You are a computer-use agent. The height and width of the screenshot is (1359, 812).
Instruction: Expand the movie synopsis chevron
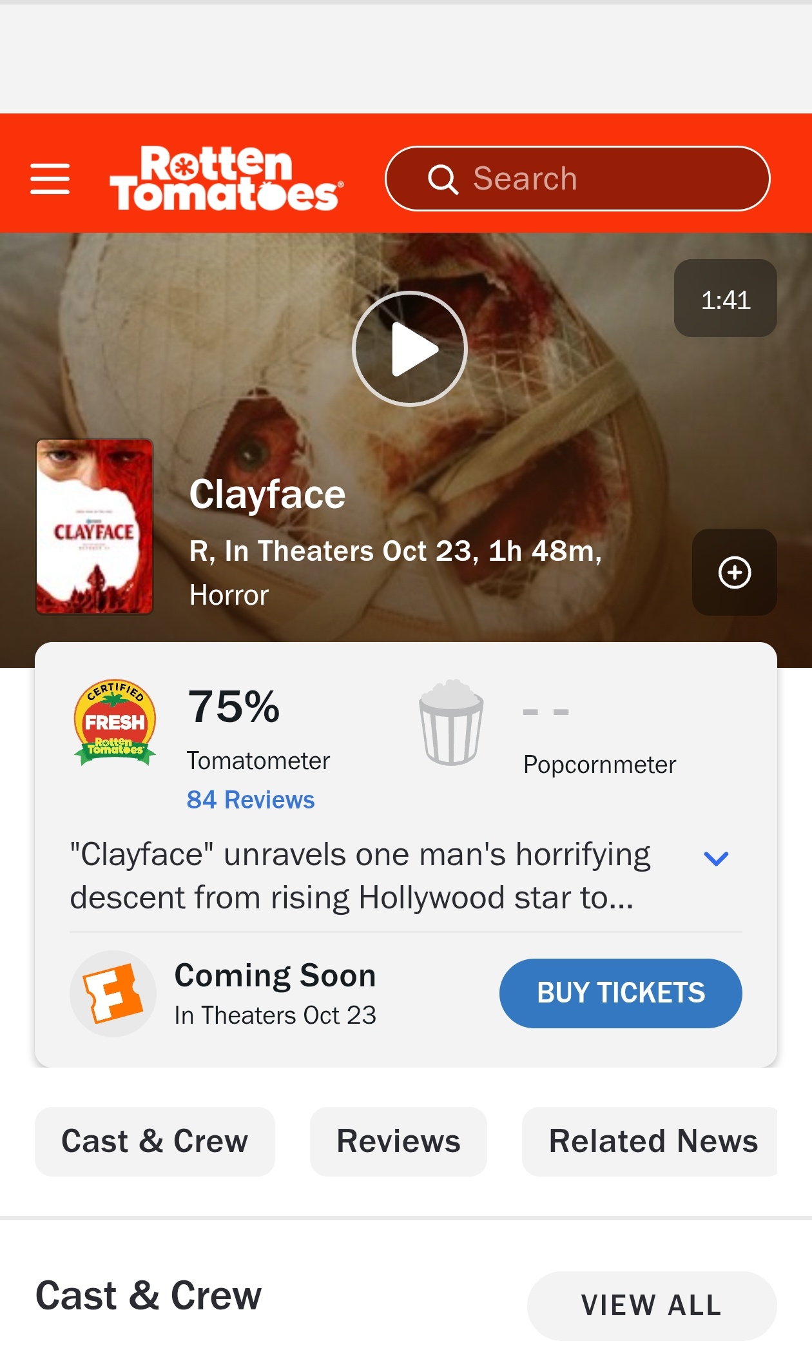pos(716,858)
